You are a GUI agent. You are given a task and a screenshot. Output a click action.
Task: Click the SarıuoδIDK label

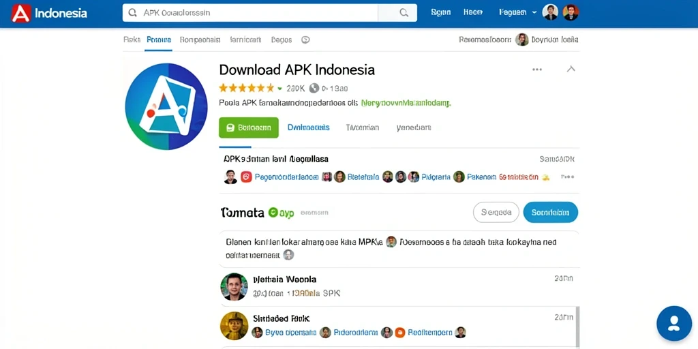[557, 159]
